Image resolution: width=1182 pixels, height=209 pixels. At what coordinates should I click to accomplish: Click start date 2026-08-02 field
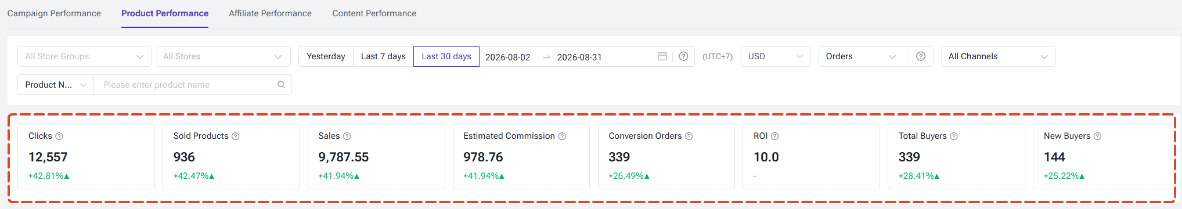[508, 57]
